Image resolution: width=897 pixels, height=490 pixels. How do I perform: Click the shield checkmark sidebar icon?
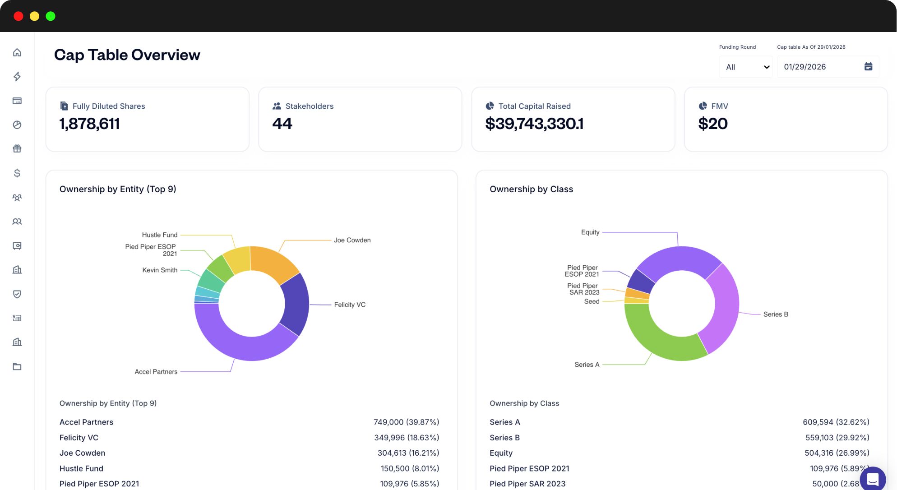pyautogui.click(x=17, y=294)
